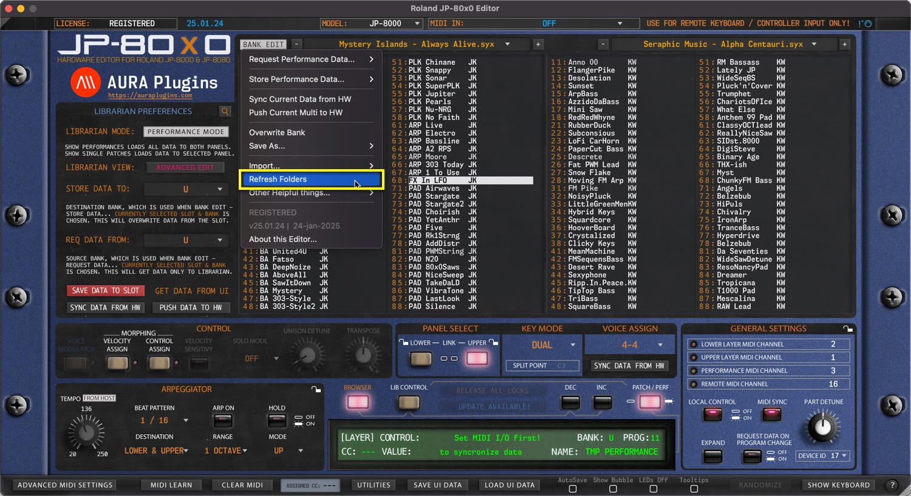Toggle the ARP ON switch
This screenshot has width=911, height=496.
click(x=223, y=421)
